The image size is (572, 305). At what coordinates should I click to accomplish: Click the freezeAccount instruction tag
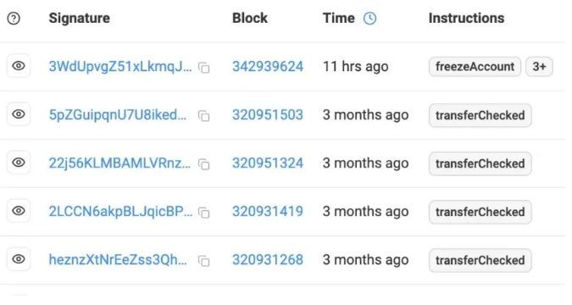[x=475, y=67]
